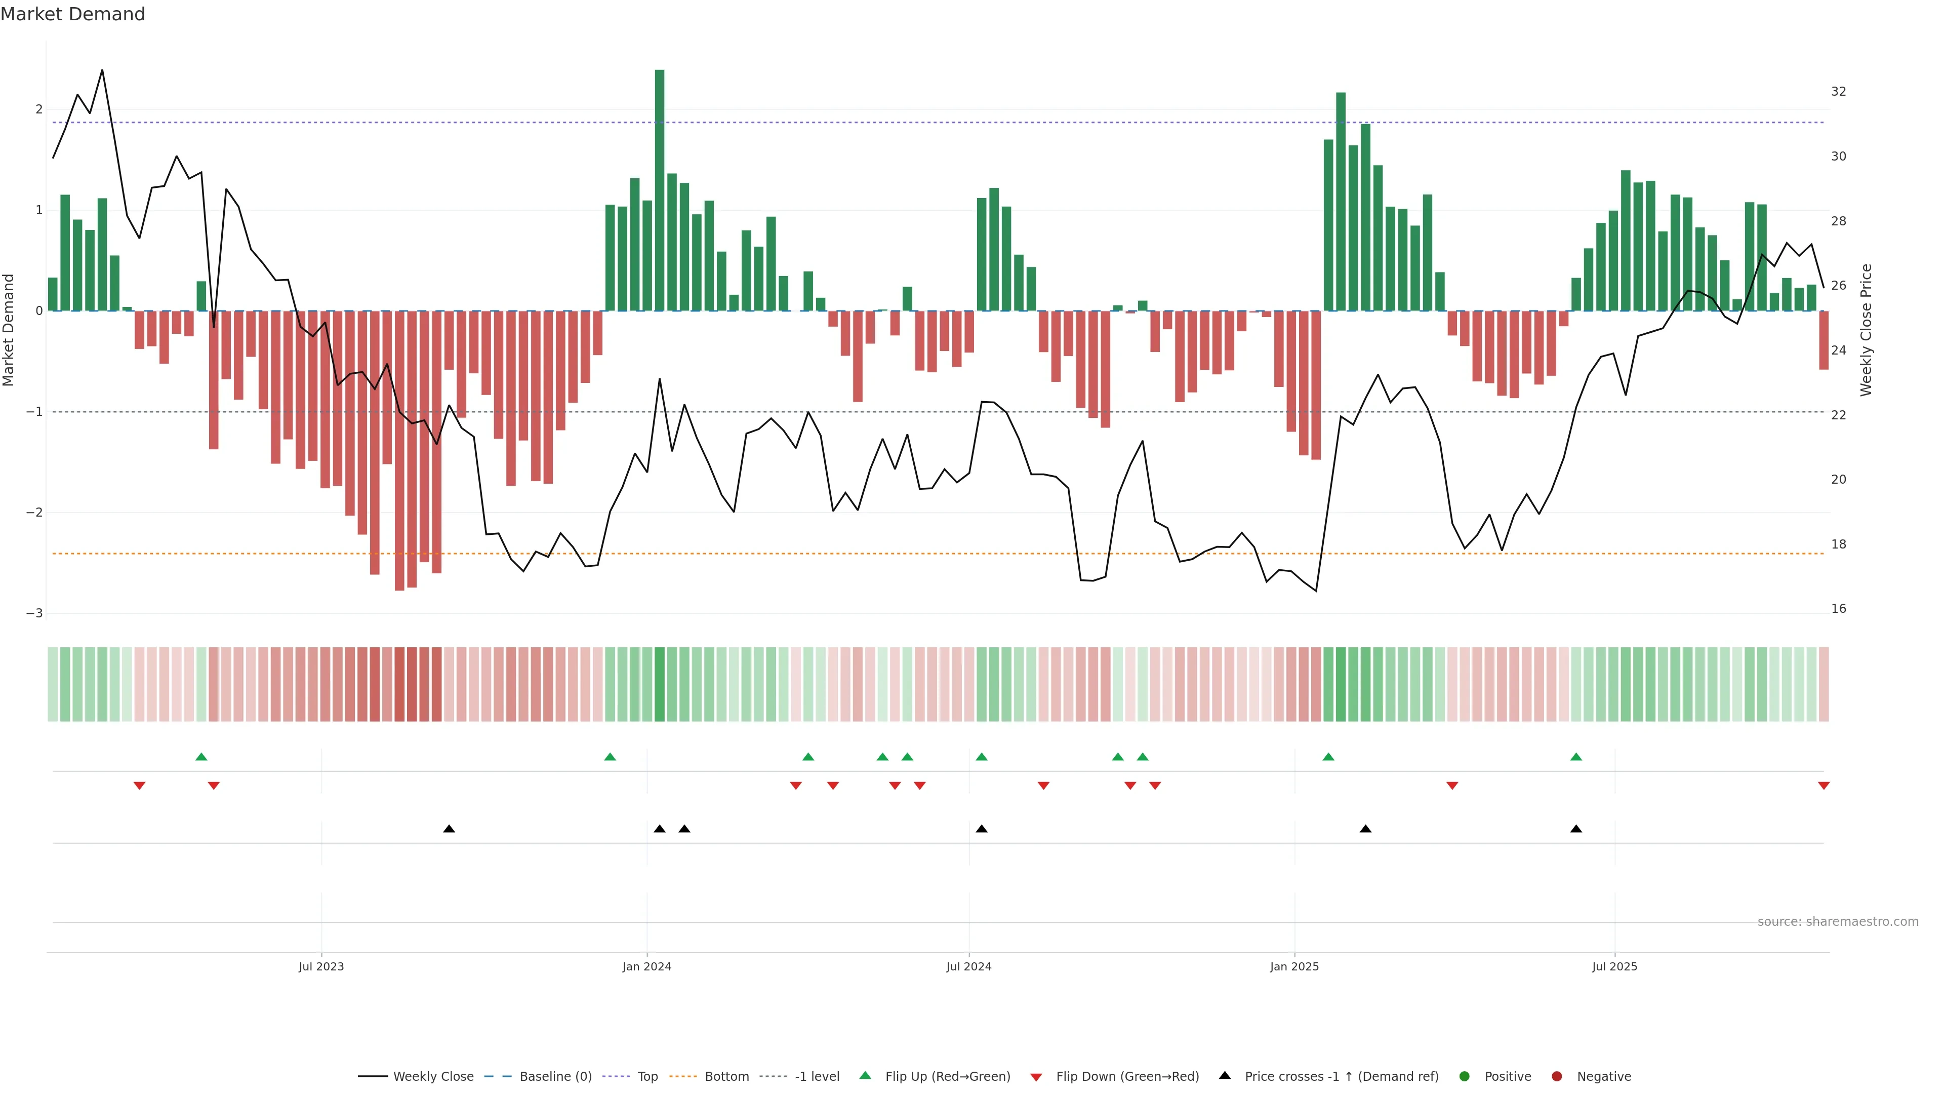Image resolution: width=1944 pixels, height=1094 pixels.
Task: Click the leftmost black price-cross triangle marker
Action: [449, 829]
